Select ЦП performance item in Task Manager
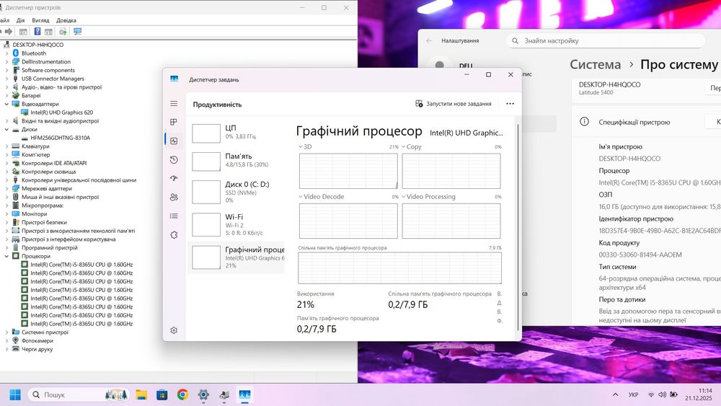This screenshot has width=721, height=406. click(x=236, y=133)
